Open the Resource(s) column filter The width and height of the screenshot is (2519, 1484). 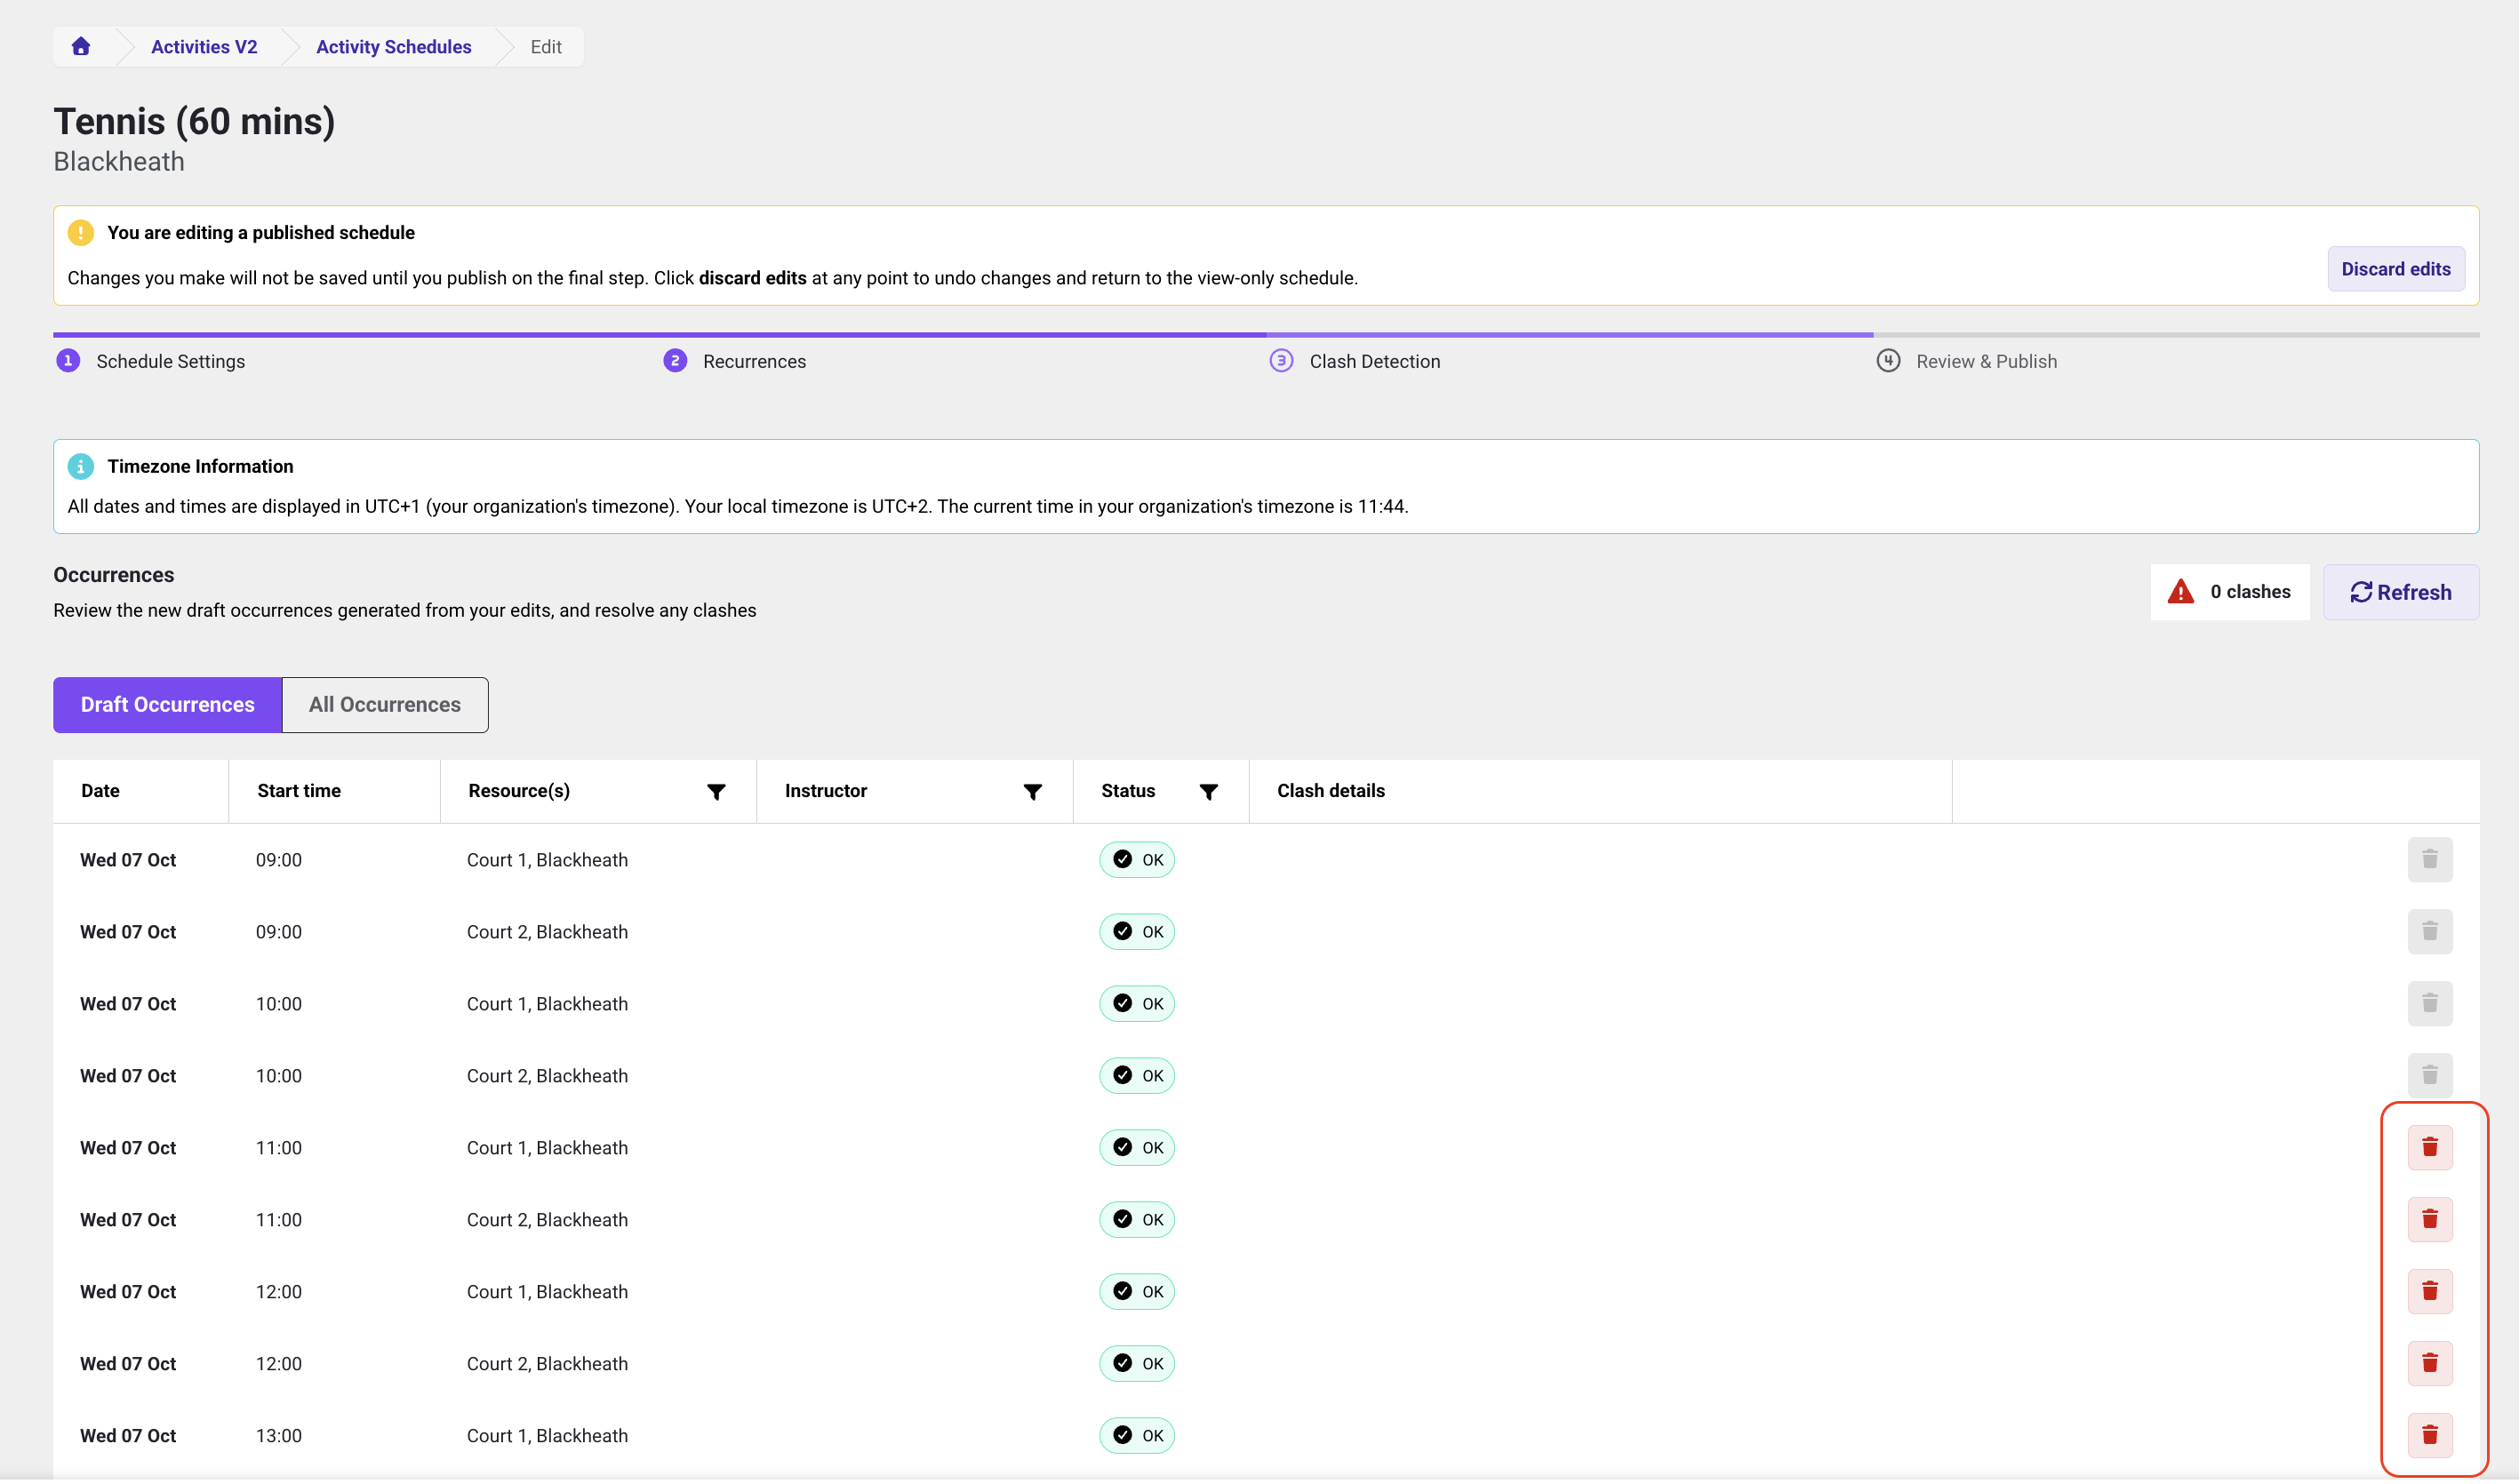pyautogui.click(x=716, y=792)
